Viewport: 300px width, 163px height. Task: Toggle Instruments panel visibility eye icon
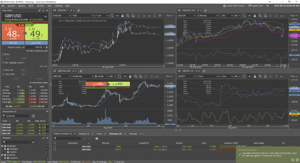[47, 112]
